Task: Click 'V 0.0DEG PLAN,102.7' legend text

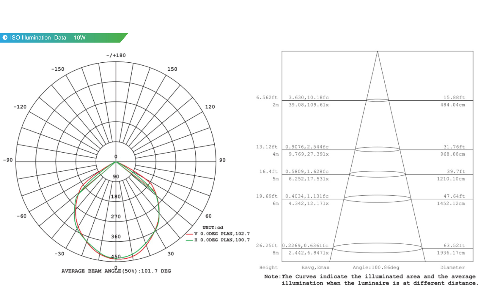Action: 222,234
